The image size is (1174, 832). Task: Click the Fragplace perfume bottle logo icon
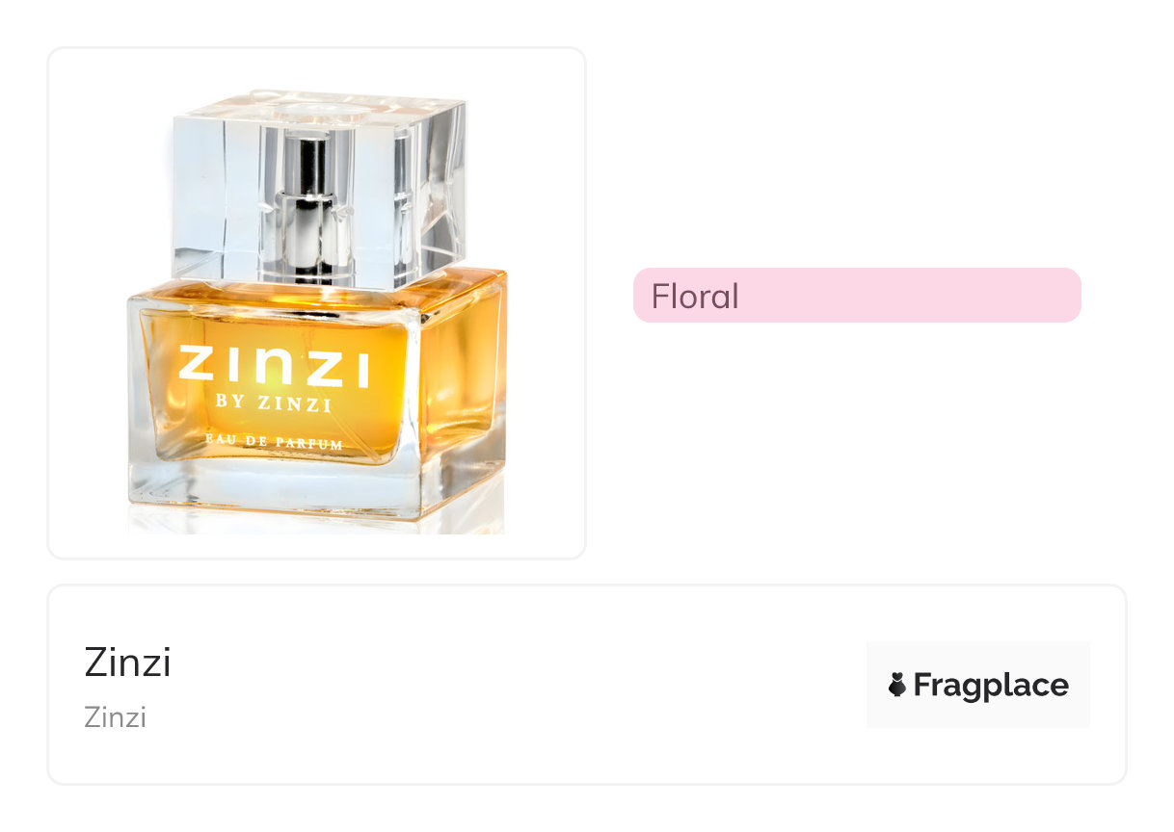point(897,685)
